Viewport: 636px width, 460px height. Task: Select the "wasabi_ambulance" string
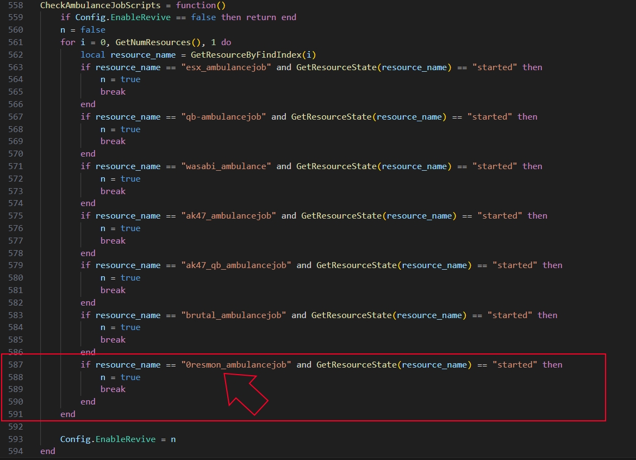point(226,166)
